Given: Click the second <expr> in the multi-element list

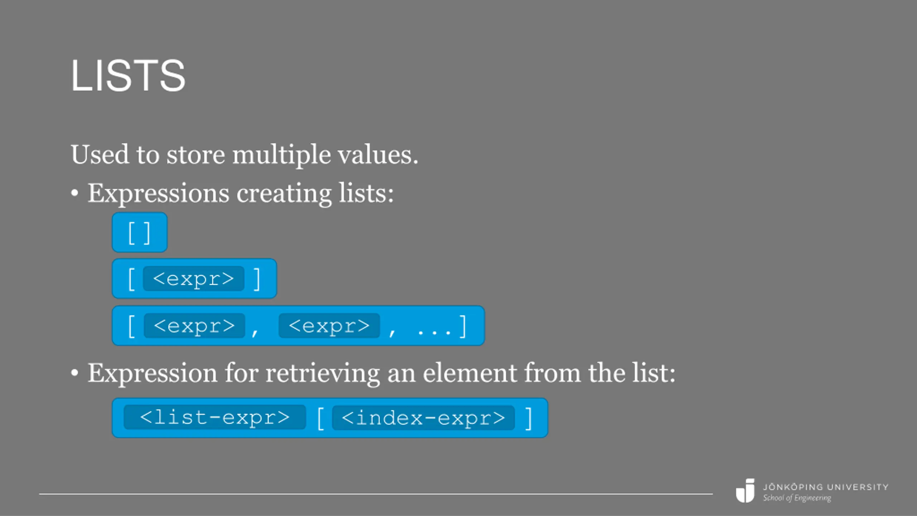Looking at the screenshot, I should pyautogui.click(x=329, y=326).
